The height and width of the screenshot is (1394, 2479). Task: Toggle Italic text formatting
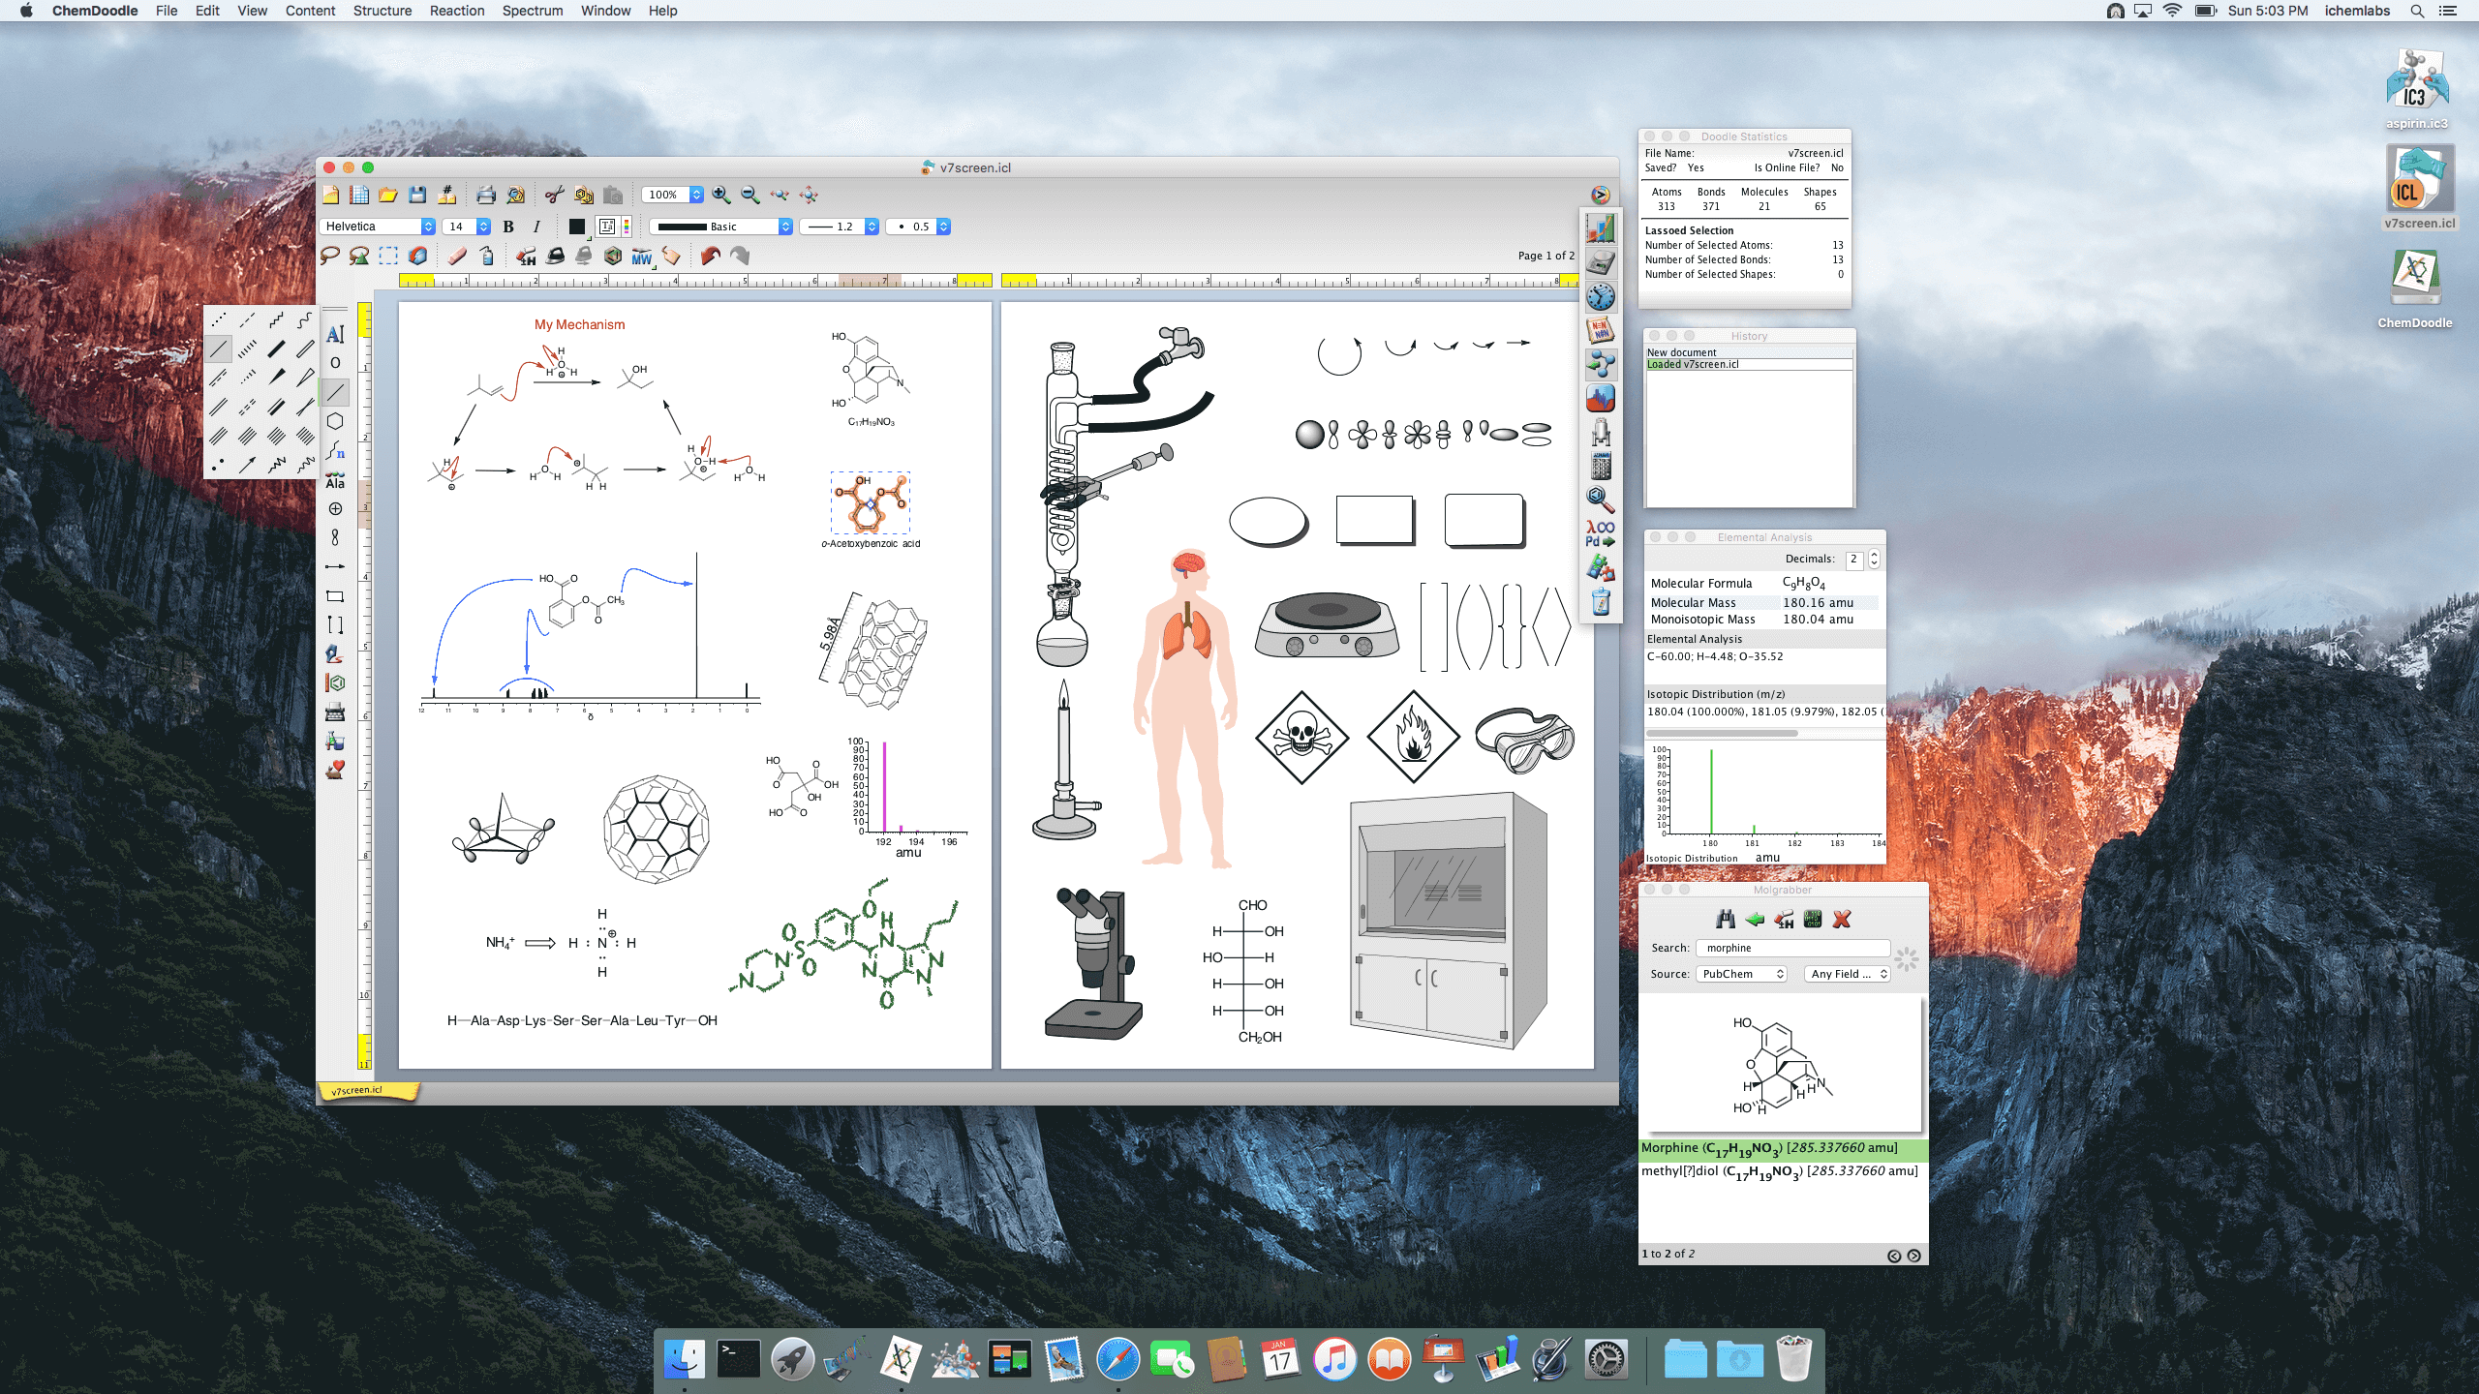pyautogui.click(x=536, y=227)
